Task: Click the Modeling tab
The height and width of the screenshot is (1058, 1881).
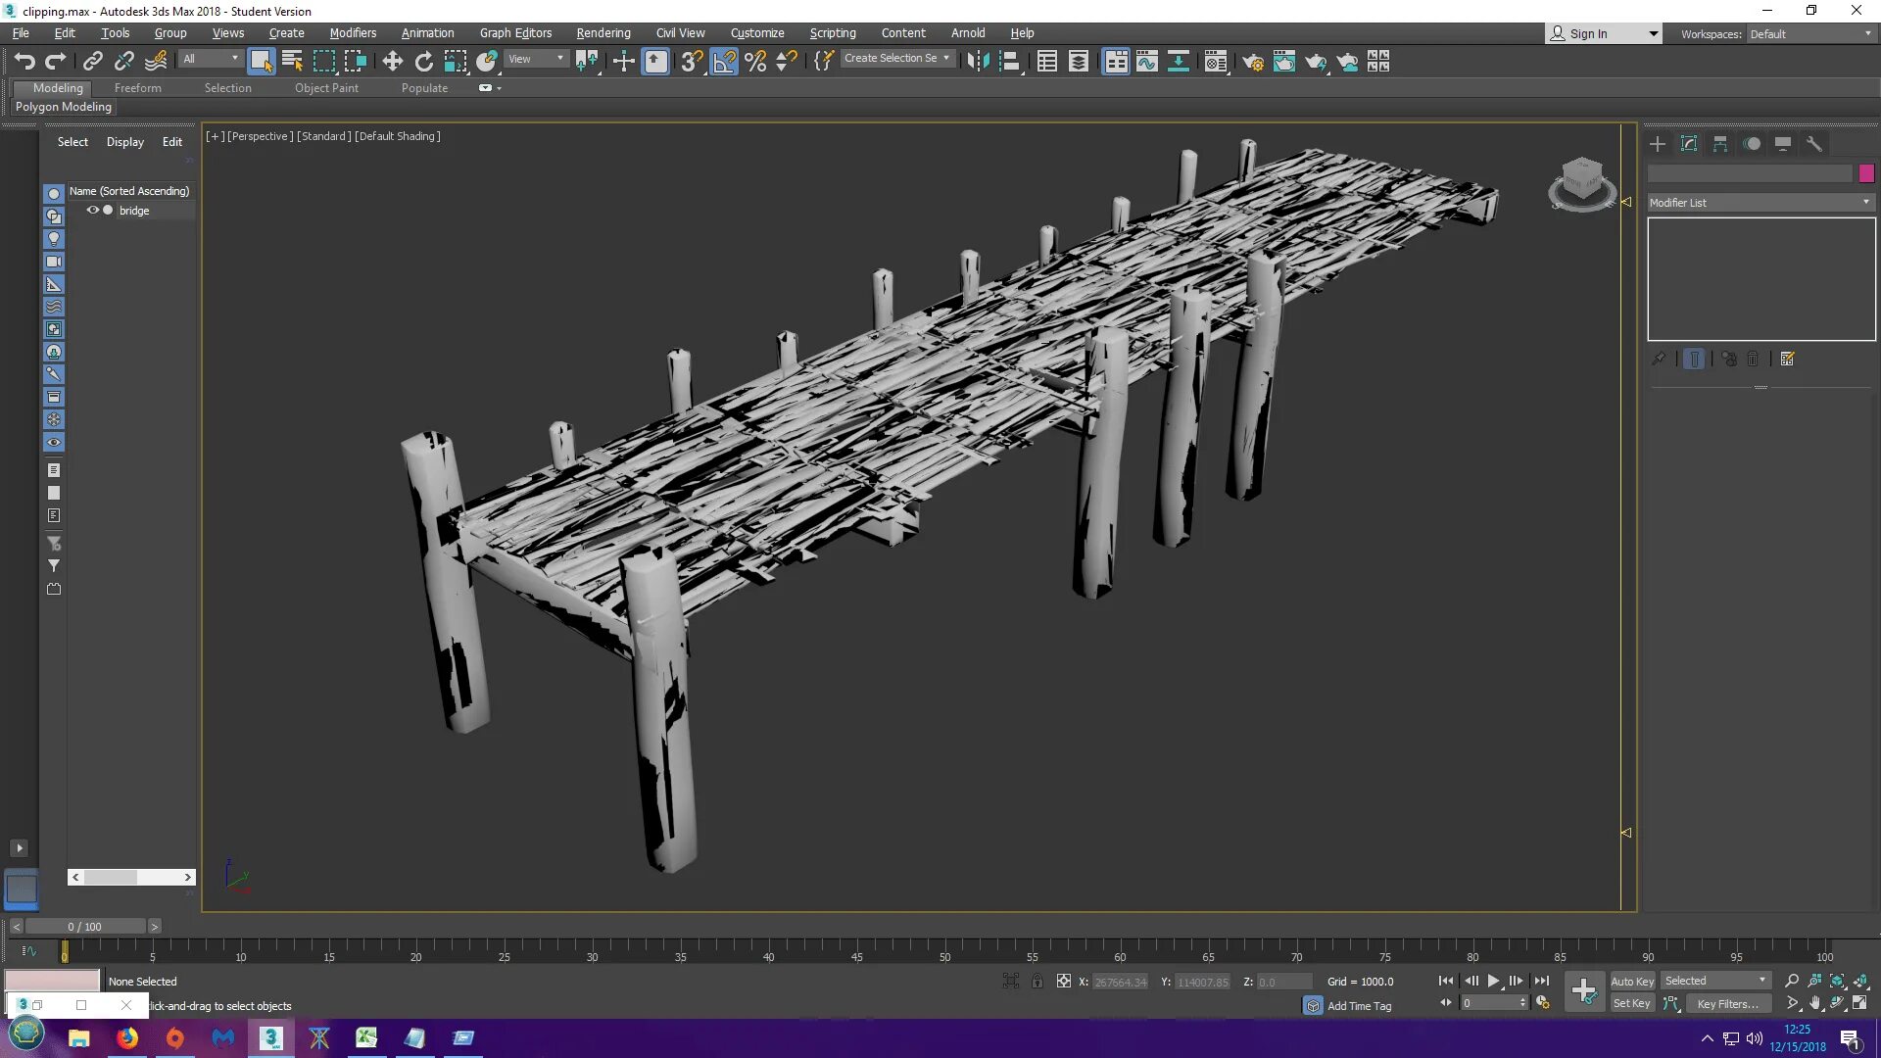Action: 56,86
